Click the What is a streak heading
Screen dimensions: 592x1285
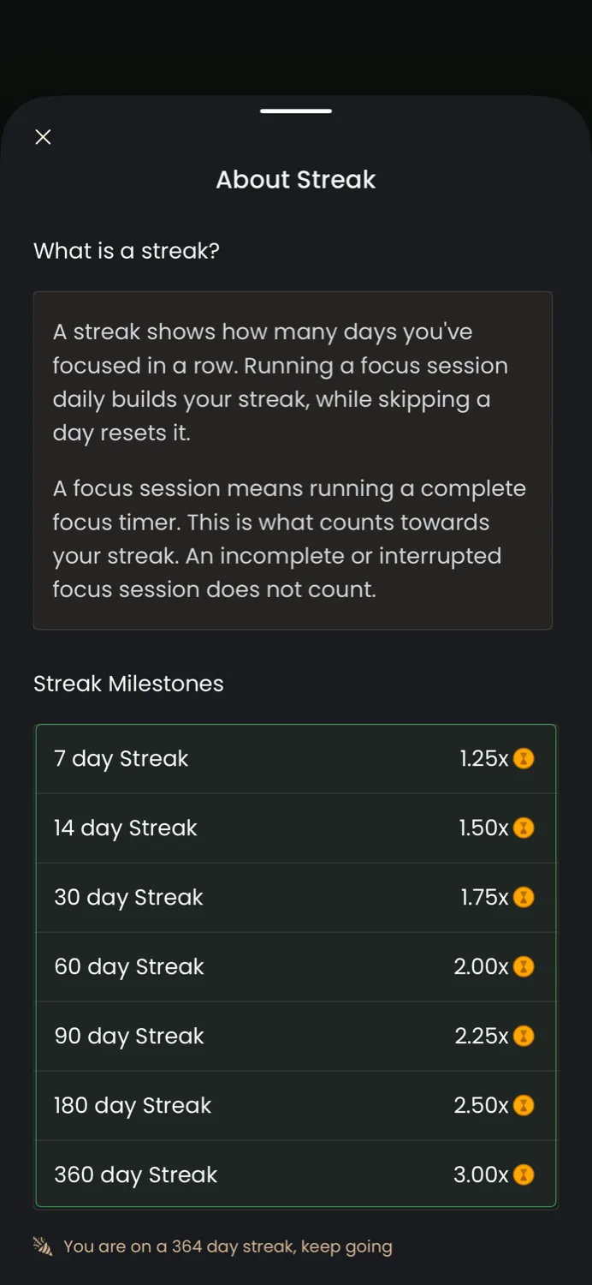coord(127,251)
